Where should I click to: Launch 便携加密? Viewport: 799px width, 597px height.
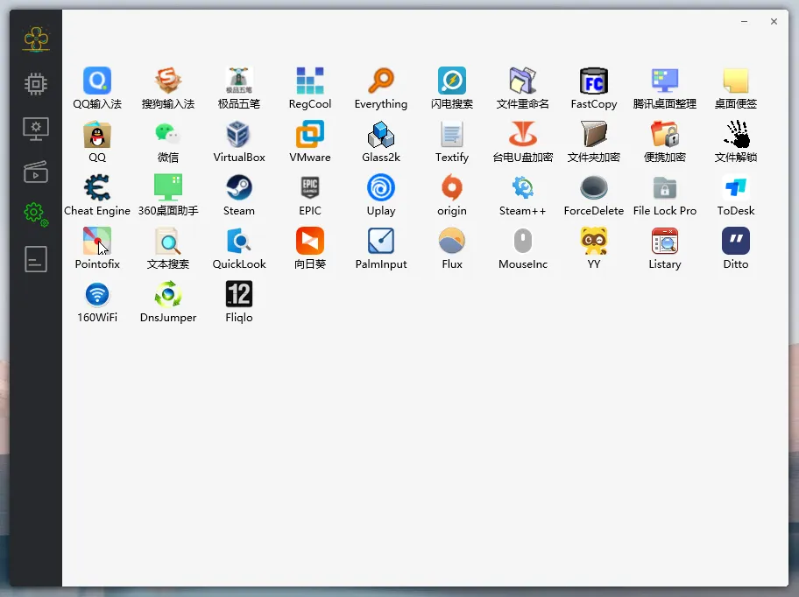[664, 134]
